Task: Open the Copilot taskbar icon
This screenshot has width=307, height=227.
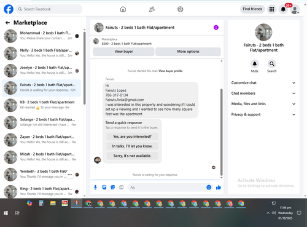Action: click(29, 204)
